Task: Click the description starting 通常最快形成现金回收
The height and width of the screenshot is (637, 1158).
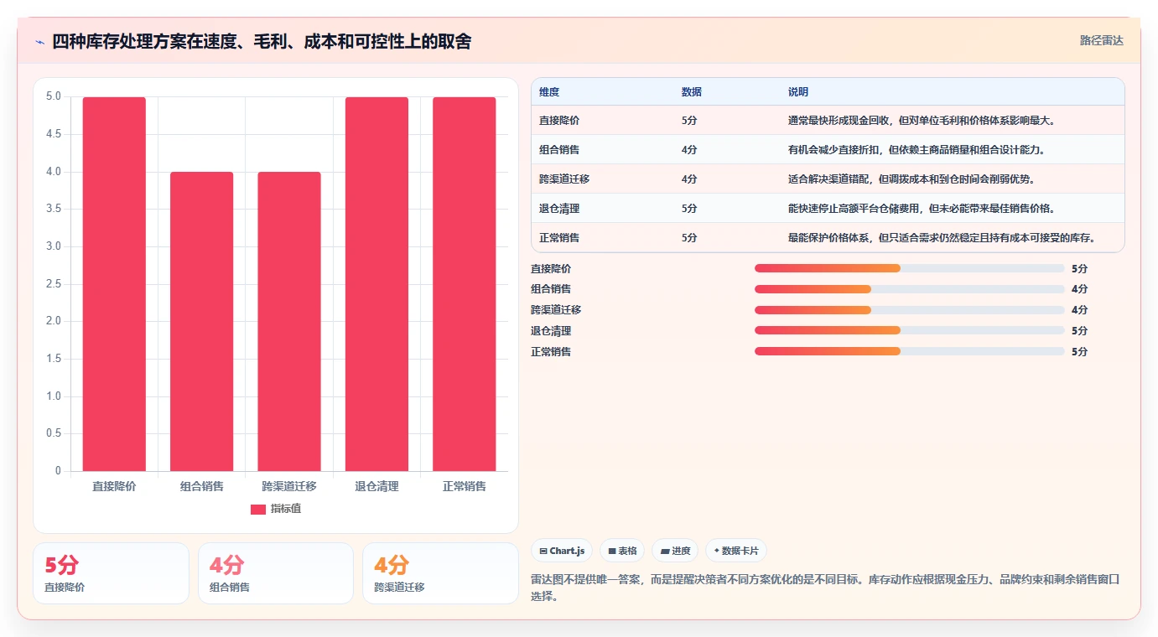Action: [x=922, y=121]
